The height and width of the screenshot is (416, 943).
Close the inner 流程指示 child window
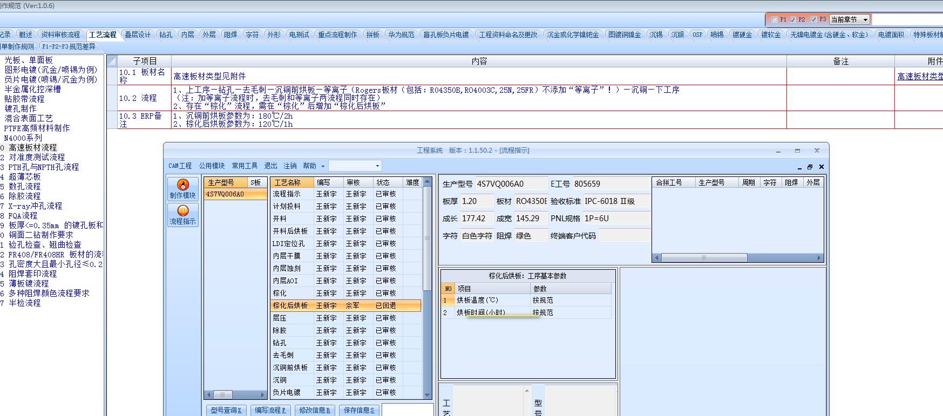pyautogui.click(x=821, y=167)
